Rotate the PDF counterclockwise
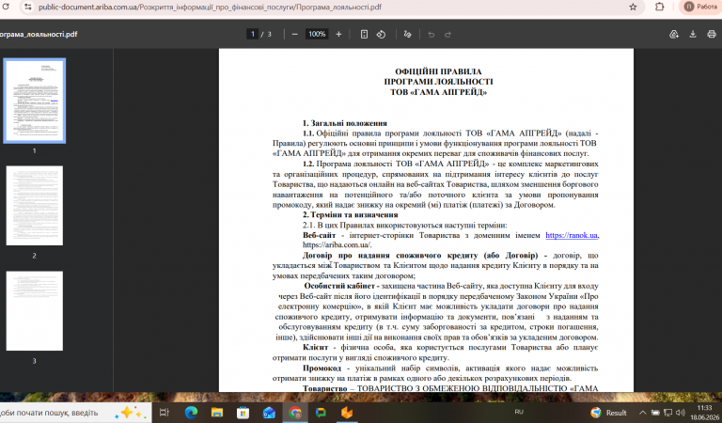722x423 pixels. pos(381,34)
